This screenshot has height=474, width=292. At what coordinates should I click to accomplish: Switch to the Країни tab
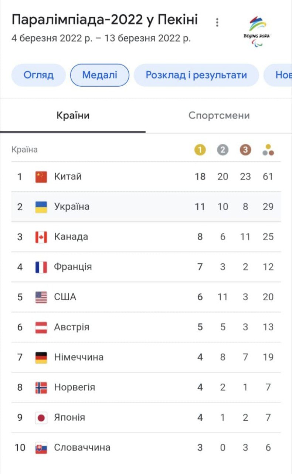pos(73,116)
